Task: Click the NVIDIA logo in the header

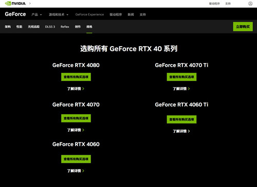Action: (x=15, y=4)
